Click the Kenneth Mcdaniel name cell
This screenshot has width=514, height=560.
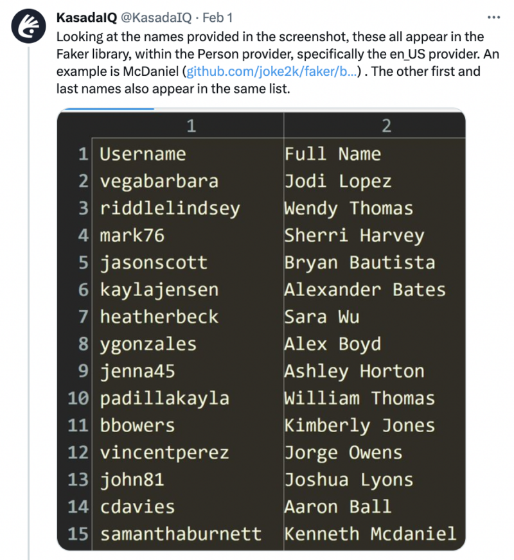click(371, 534)
